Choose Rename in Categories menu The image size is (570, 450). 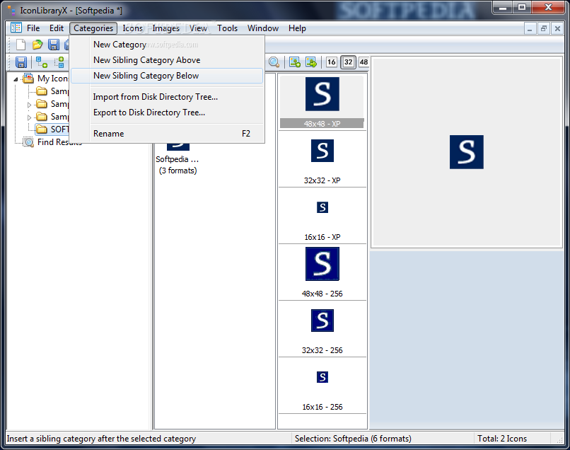coord(167,134)
